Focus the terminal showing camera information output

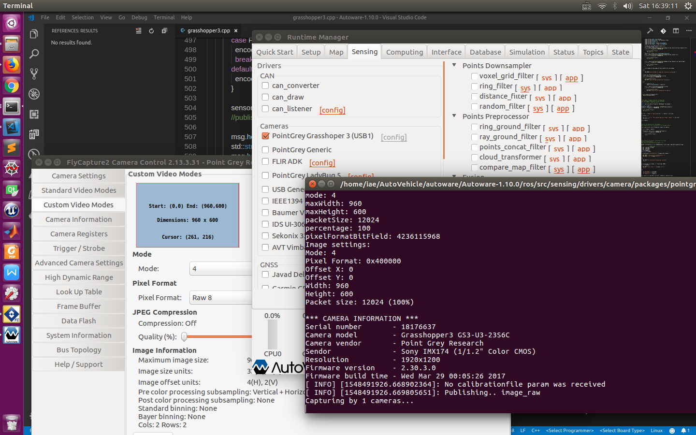(x=483, y=290)
